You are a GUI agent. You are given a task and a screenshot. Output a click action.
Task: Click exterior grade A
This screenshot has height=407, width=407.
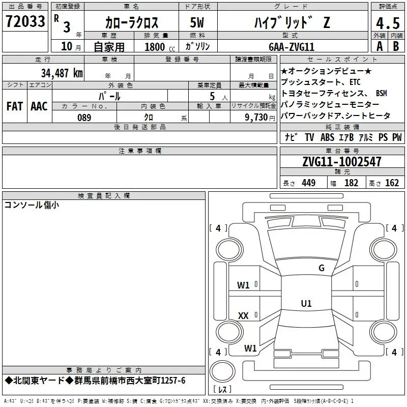pyautogui.click(x=380, y=46)
